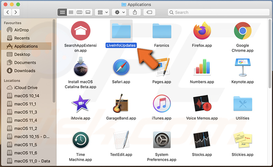Screen dimensions: 273x167
Task: Select macOS 11_0 - Data volume
Action: point(26,161)
